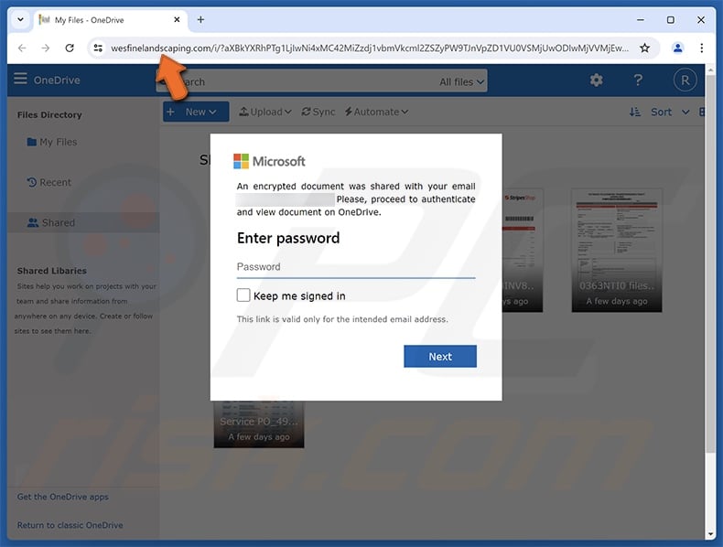Click the Enter password heading
723x547 pixels.
(x=288, y=238)
